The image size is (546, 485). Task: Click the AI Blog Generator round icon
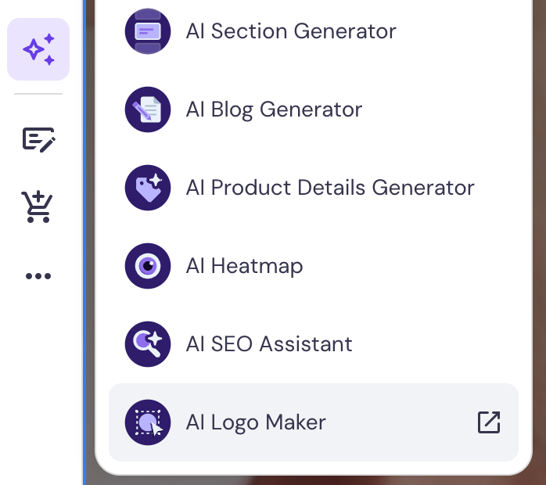pos(148,110)
